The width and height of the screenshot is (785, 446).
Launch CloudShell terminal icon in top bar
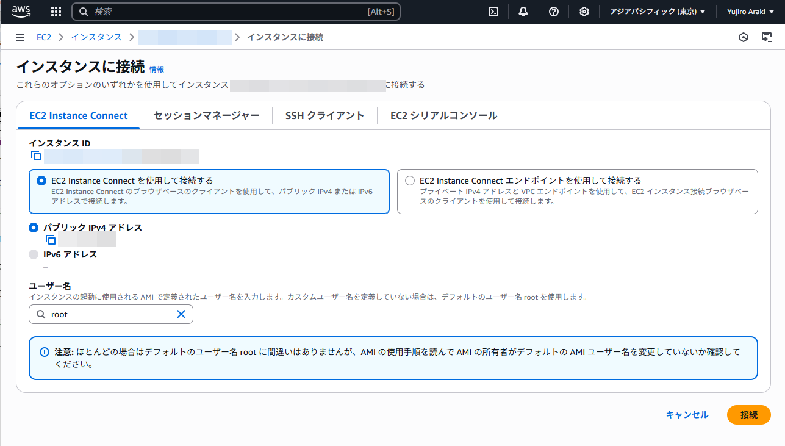[x=494, y=12]
